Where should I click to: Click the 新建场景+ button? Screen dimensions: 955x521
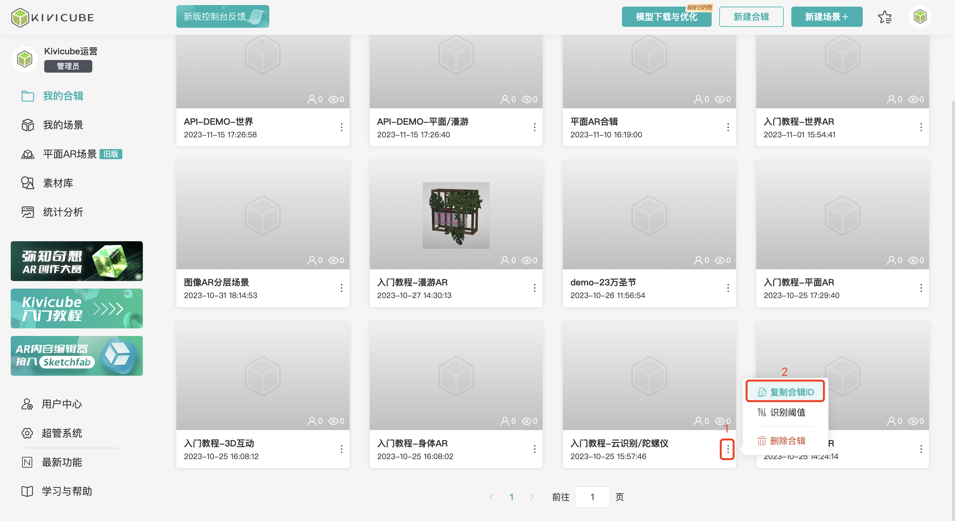(826, 17)
